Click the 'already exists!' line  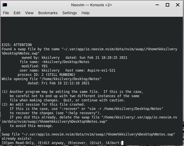(x=17, y=139)
